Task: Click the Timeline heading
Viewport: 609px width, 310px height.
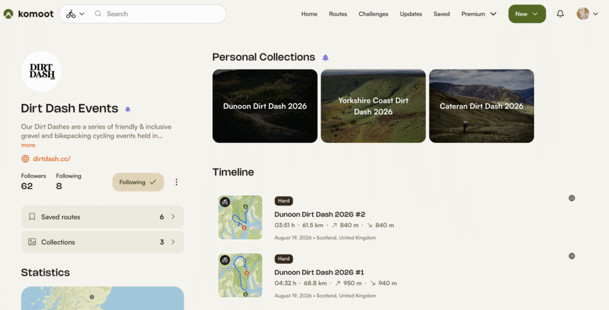Action: [233, 172]
